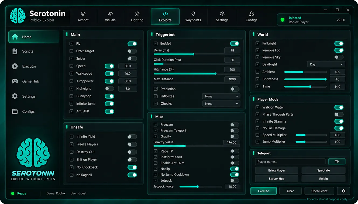Screen dimensions: 358x204
Task: Click the Max Distance value 1000
Action: 232,79
